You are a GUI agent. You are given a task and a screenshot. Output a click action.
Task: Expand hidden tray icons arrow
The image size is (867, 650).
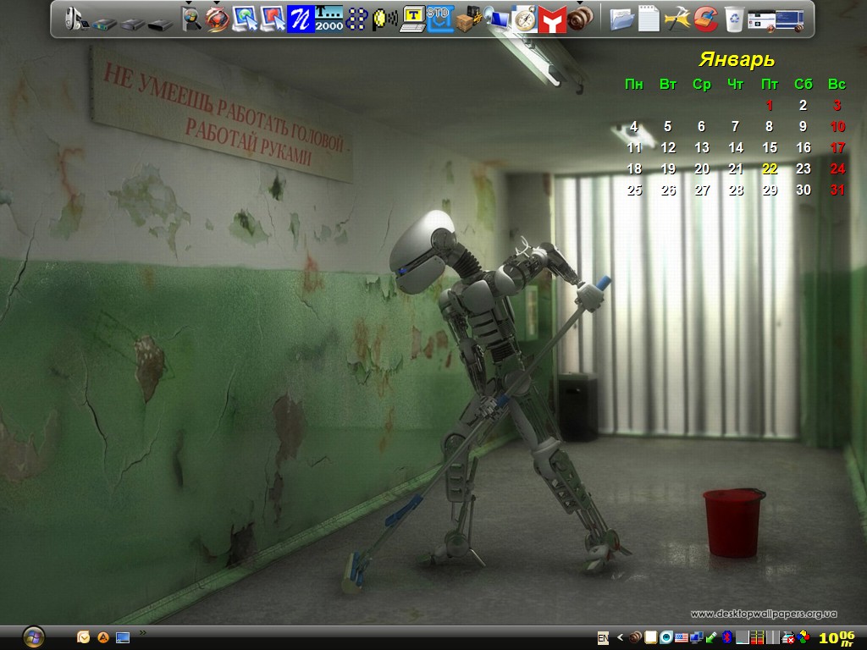click(x=620, y=637)
